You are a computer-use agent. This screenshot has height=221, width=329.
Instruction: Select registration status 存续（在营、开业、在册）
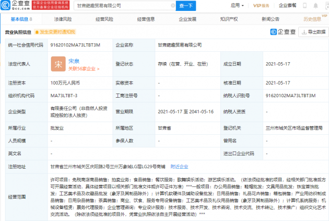(183, 64)
